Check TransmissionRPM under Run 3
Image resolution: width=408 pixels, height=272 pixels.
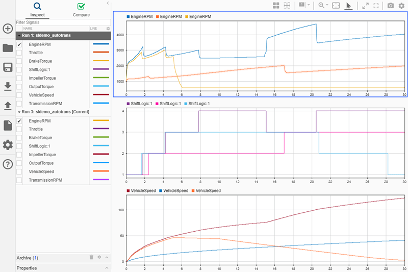pyautogui.click(x=19, y=180)
